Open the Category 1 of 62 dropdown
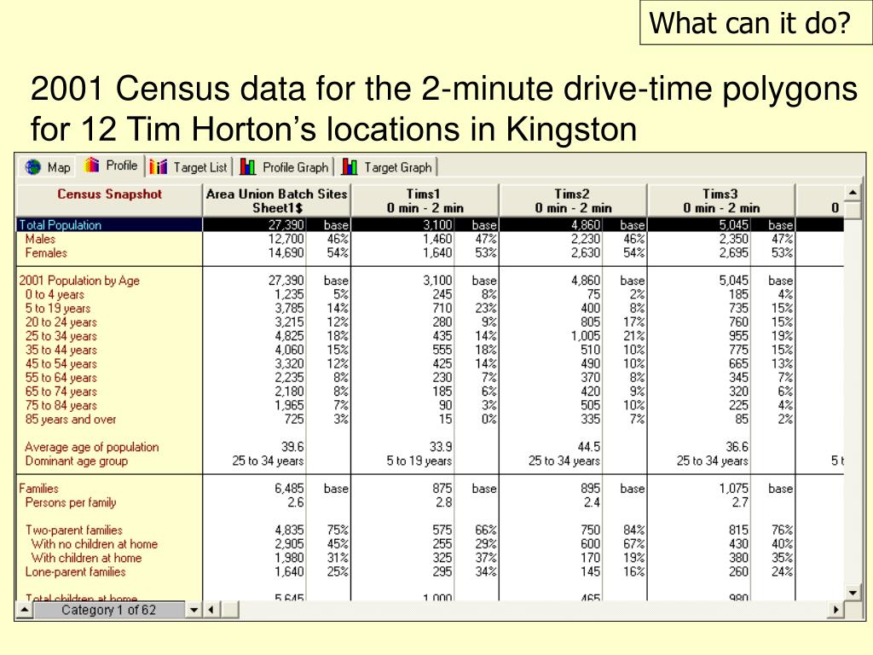Screen dimensions: 873x655 click(194, 610)
